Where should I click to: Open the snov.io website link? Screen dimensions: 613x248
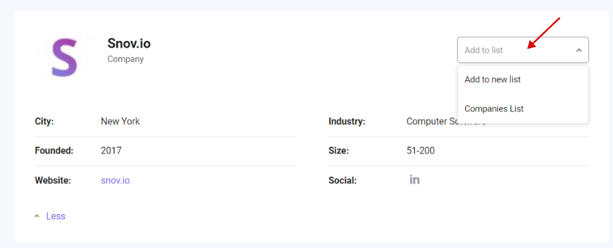tap(115, 181)
